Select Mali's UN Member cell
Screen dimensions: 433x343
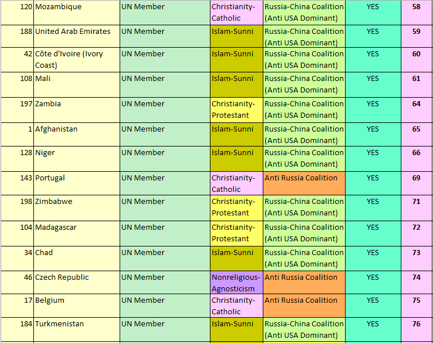pos(165,84)
